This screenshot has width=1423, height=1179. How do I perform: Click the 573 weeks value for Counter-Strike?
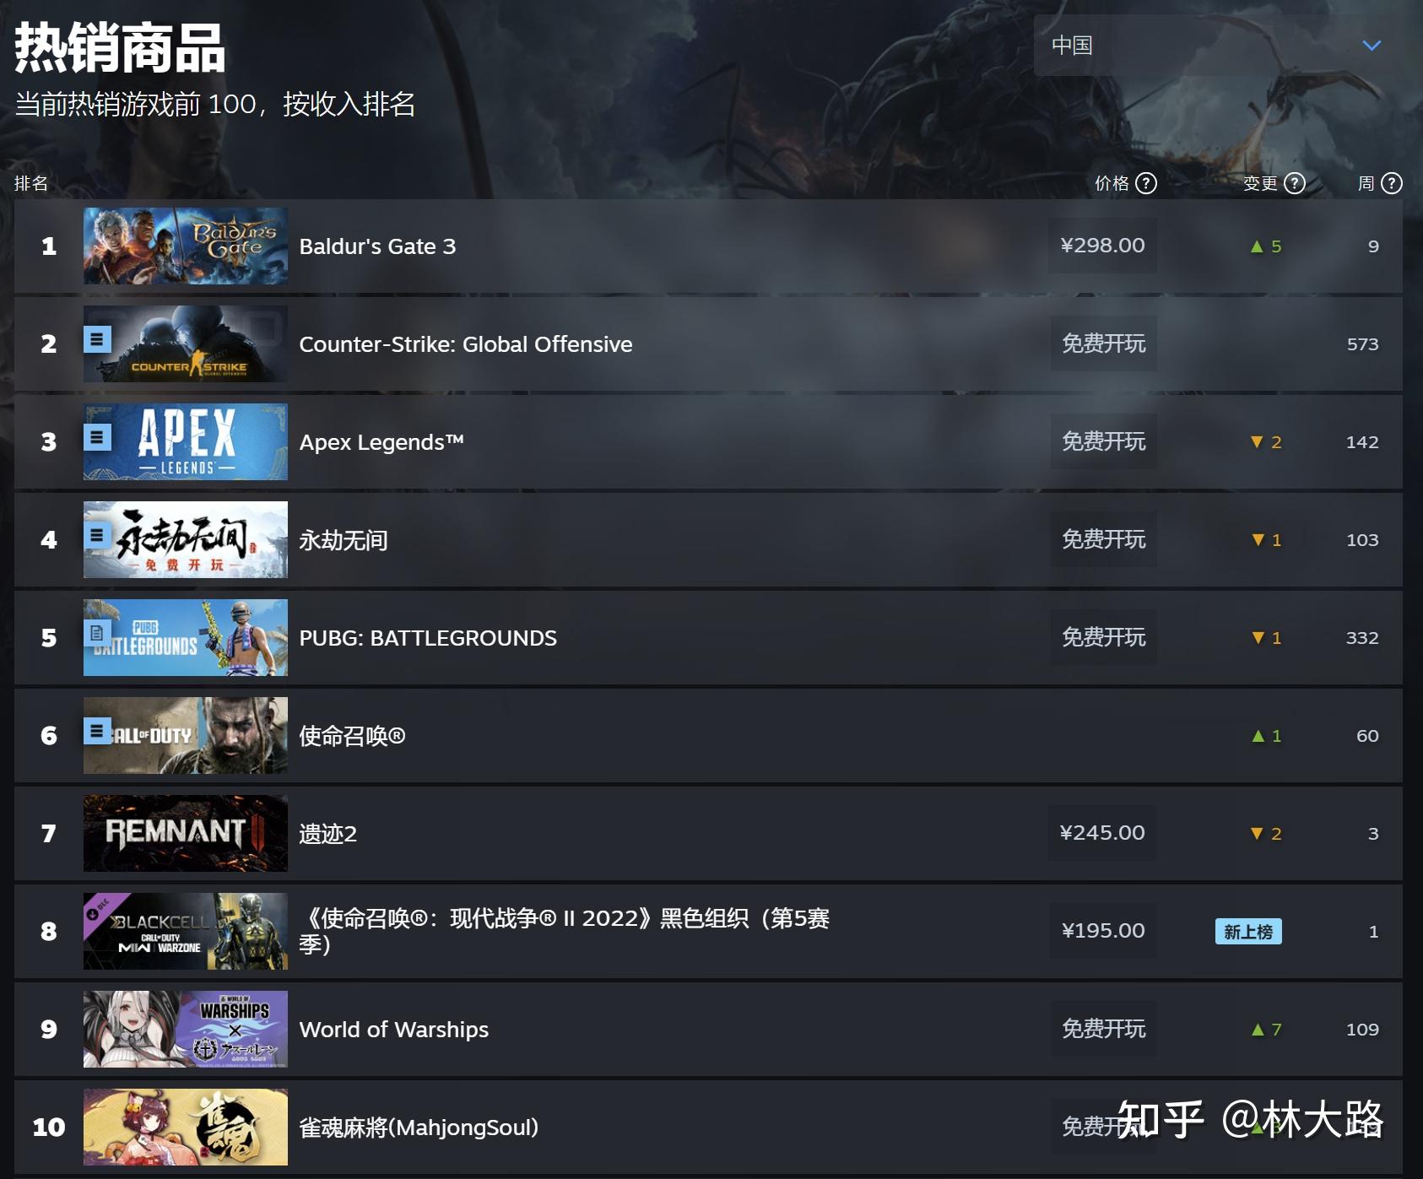[x=1362, y=344]
